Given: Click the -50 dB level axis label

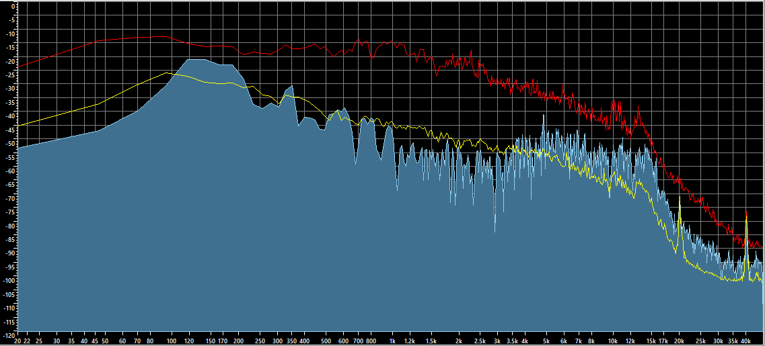Looking at the screenshot, I should point(11,144).
